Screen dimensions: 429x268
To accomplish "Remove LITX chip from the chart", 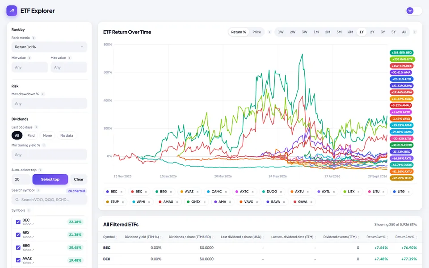I will pyautogui.click(x=358, y=192).
